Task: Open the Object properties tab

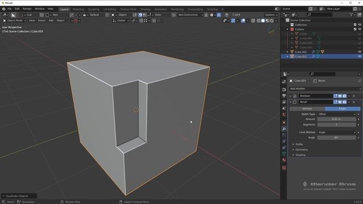Action: 284,122
